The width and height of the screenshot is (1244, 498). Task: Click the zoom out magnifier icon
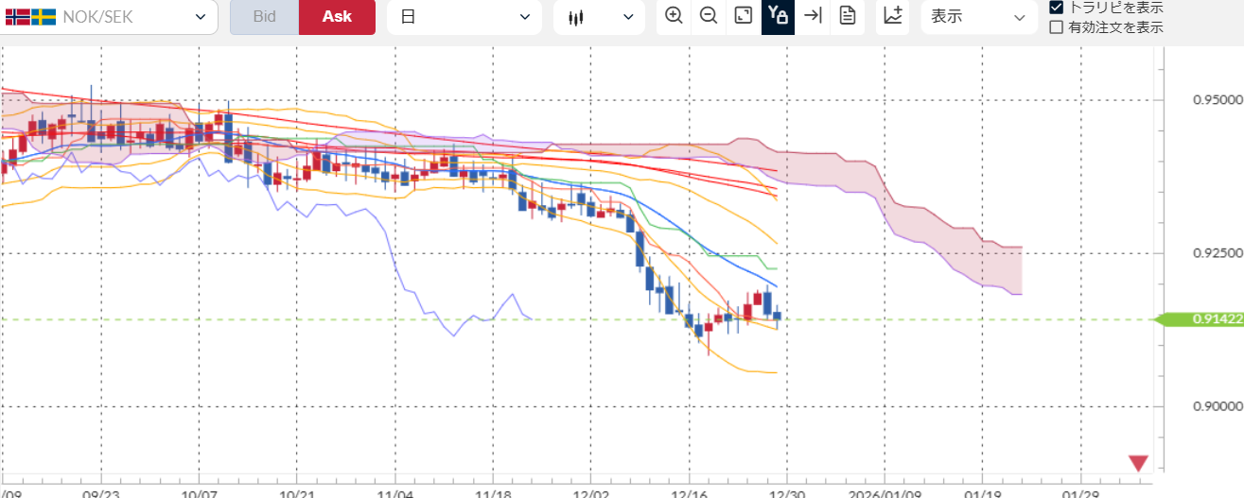point(708,16)
